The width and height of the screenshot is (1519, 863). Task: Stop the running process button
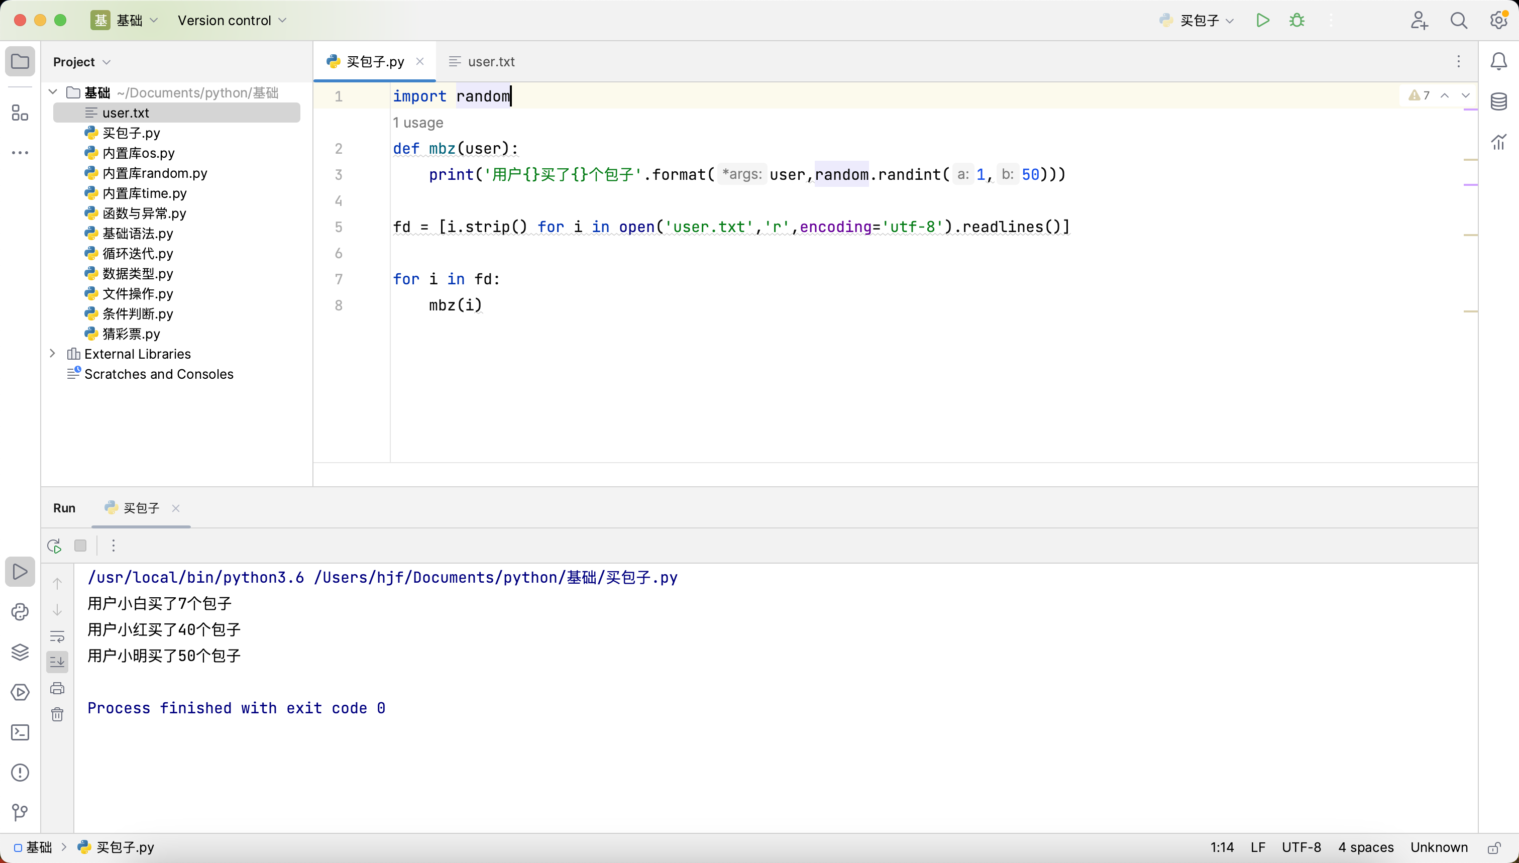pyautogui.click(x=80, y=546)
